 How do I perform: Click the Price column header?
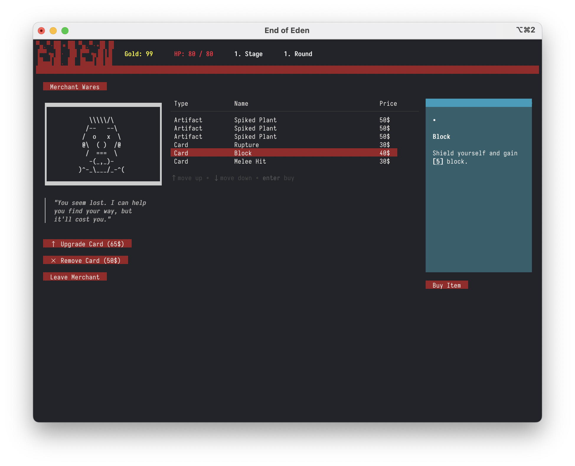pyautogui.click(x=388, y=104)
